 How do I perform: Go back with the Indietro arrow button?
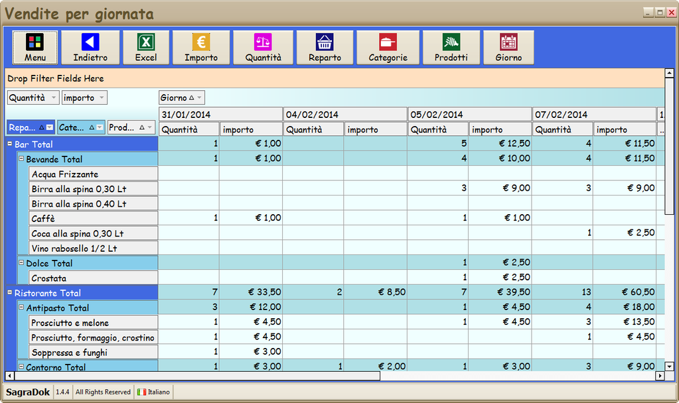90,48
